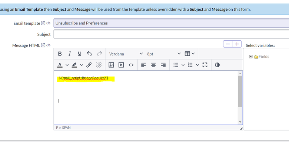
Task: Align text left
Action: point(143,65)
